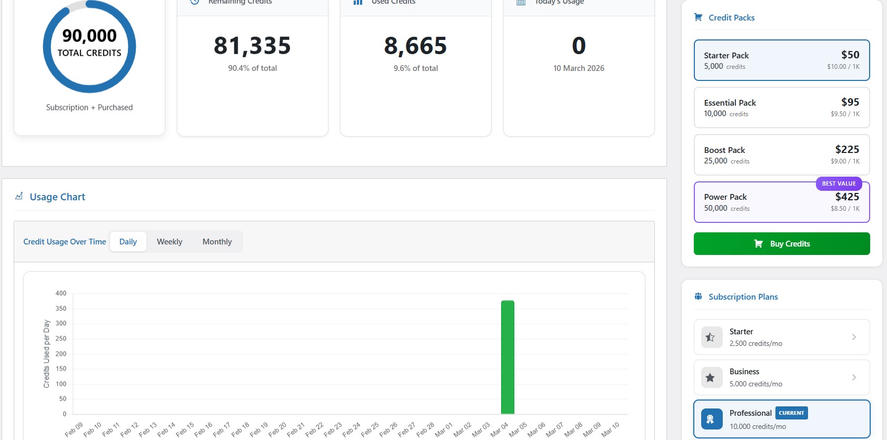The image size is (887, 440).
Task: Click the green bar above Mar 04
Action: [507, 357]
